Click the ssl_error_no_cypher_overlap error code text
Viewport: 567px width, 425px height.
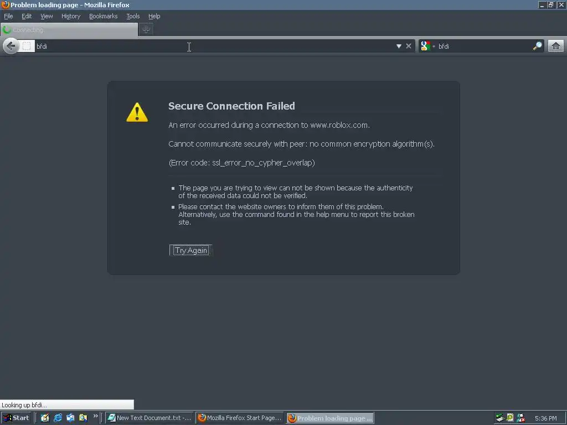pyautogui.click(x=263, y=163)
